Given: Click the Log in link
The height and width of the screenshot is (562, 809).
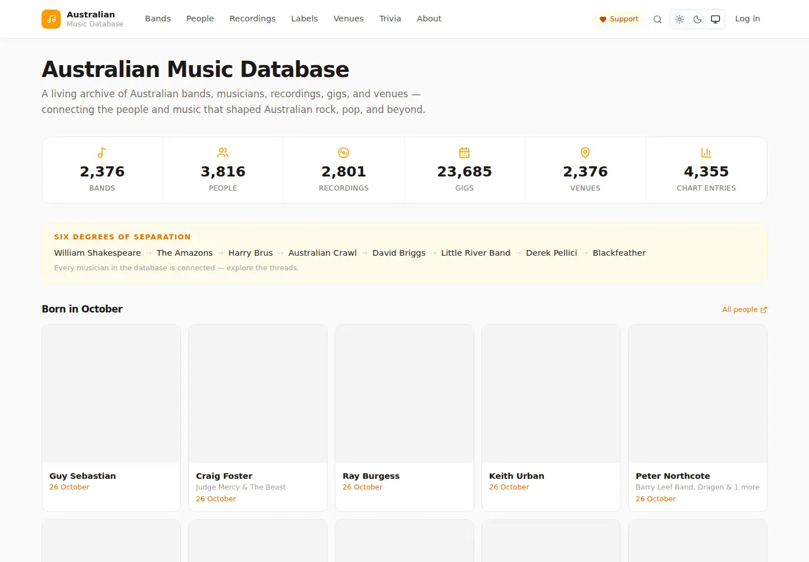Looking at the screenshot, I should coord(747,19).
